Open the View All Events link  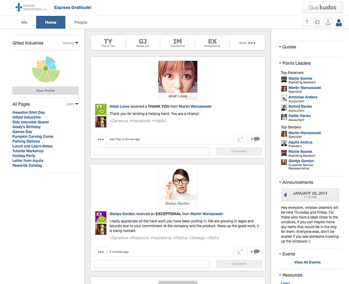pos(308,263)
